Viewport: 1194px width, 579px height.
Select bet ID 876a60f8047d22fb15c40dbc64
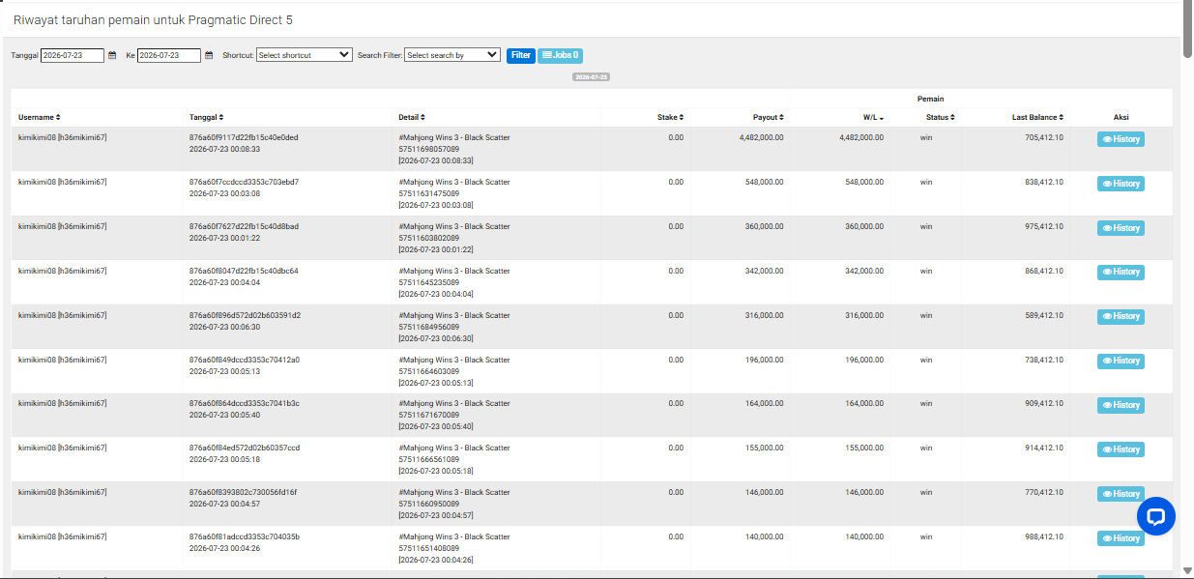244,271
